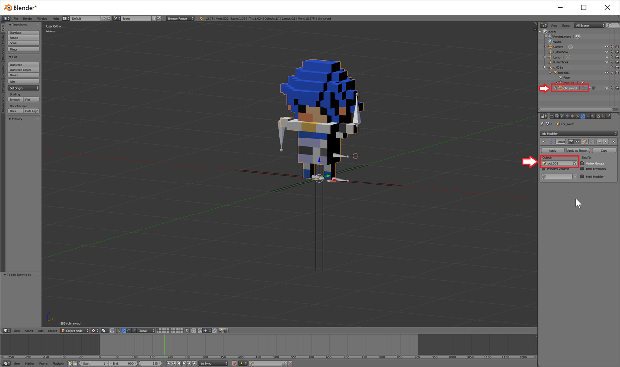Screen dimensions: 620x367
Task: Toggle chr_sword viewport visibility
Action: (607, 88)
